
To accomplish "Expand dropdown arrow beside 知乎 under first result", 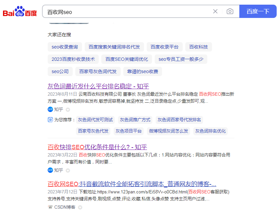I will tap(68, 110).
